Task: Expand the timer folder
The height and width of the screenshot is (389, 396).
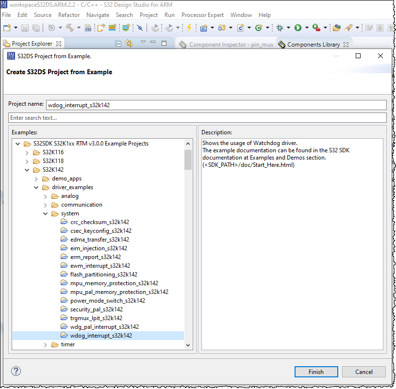Action: click(46, 345)
